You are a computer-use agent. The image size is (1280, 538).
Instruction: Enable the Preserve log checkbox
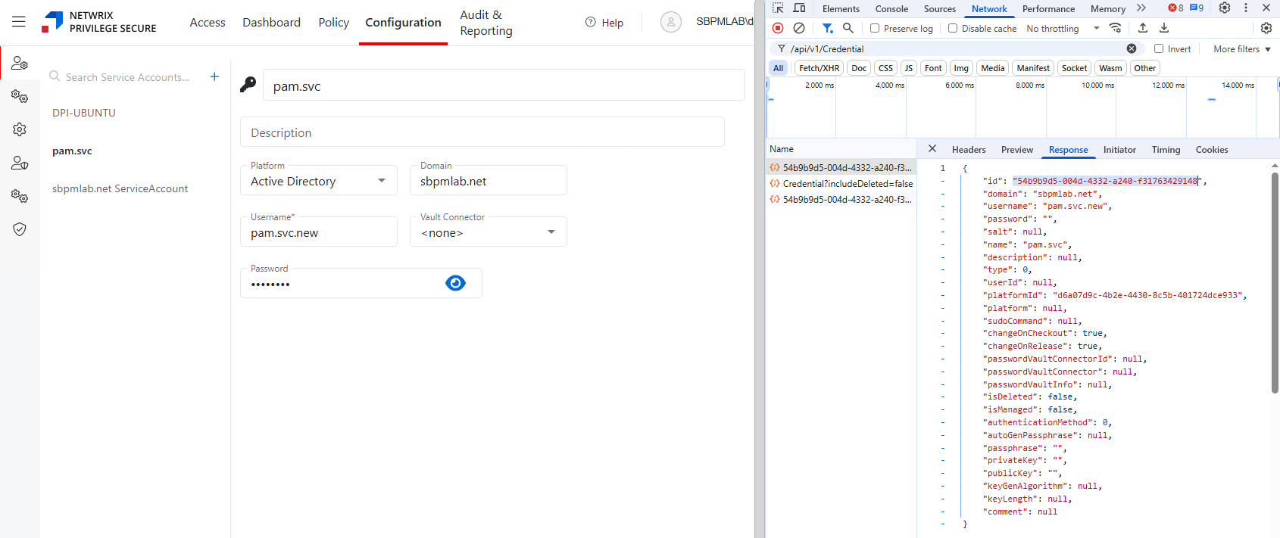point(875,29)
